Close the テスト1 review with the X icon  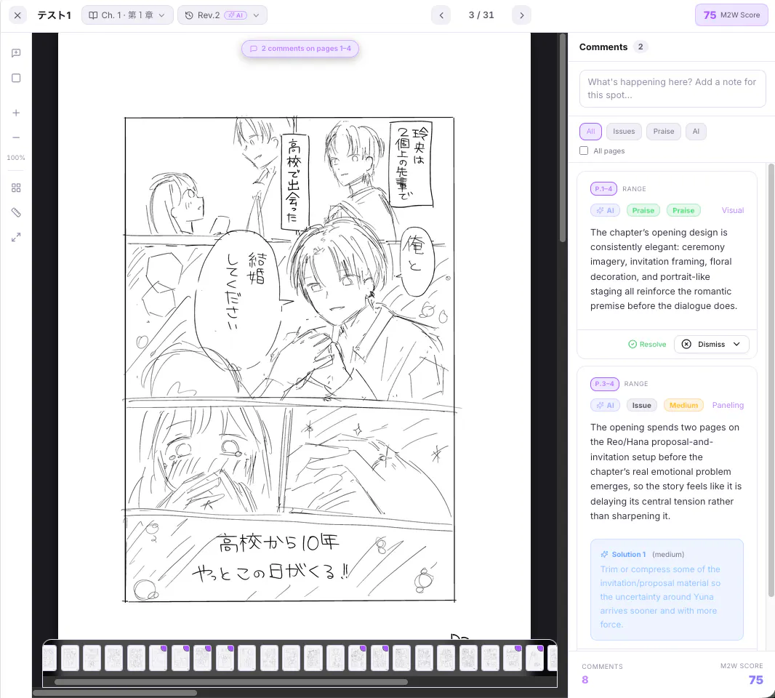(x=17, y=15)
